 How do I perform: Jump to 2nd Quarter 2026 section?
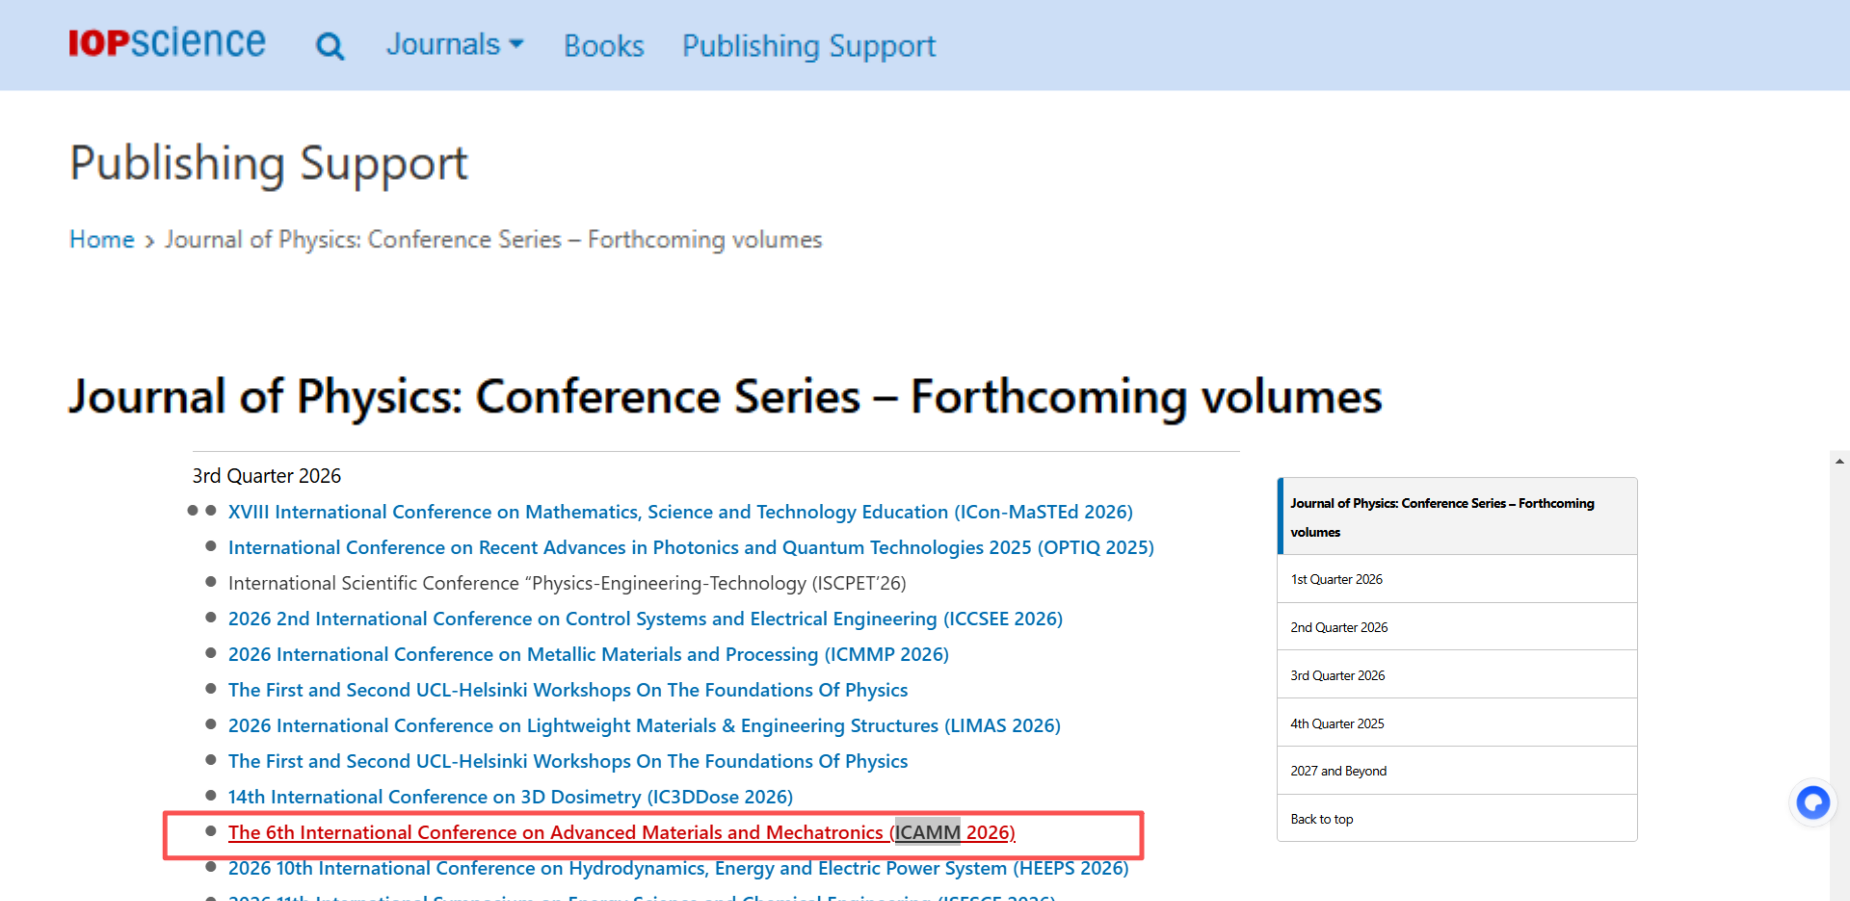[1339, 627]
